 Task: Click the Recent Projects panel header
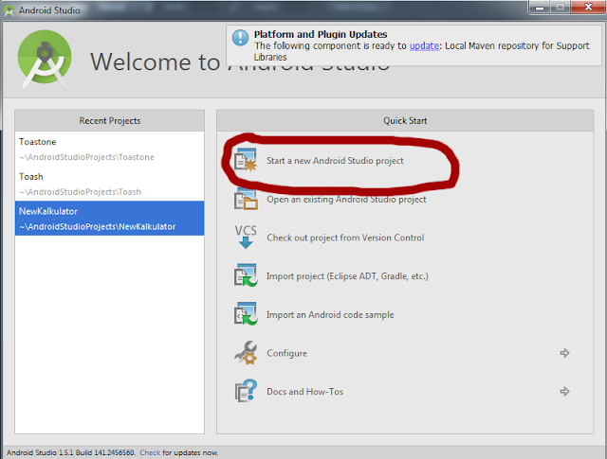pyautogui.click(x=110, y=120)
